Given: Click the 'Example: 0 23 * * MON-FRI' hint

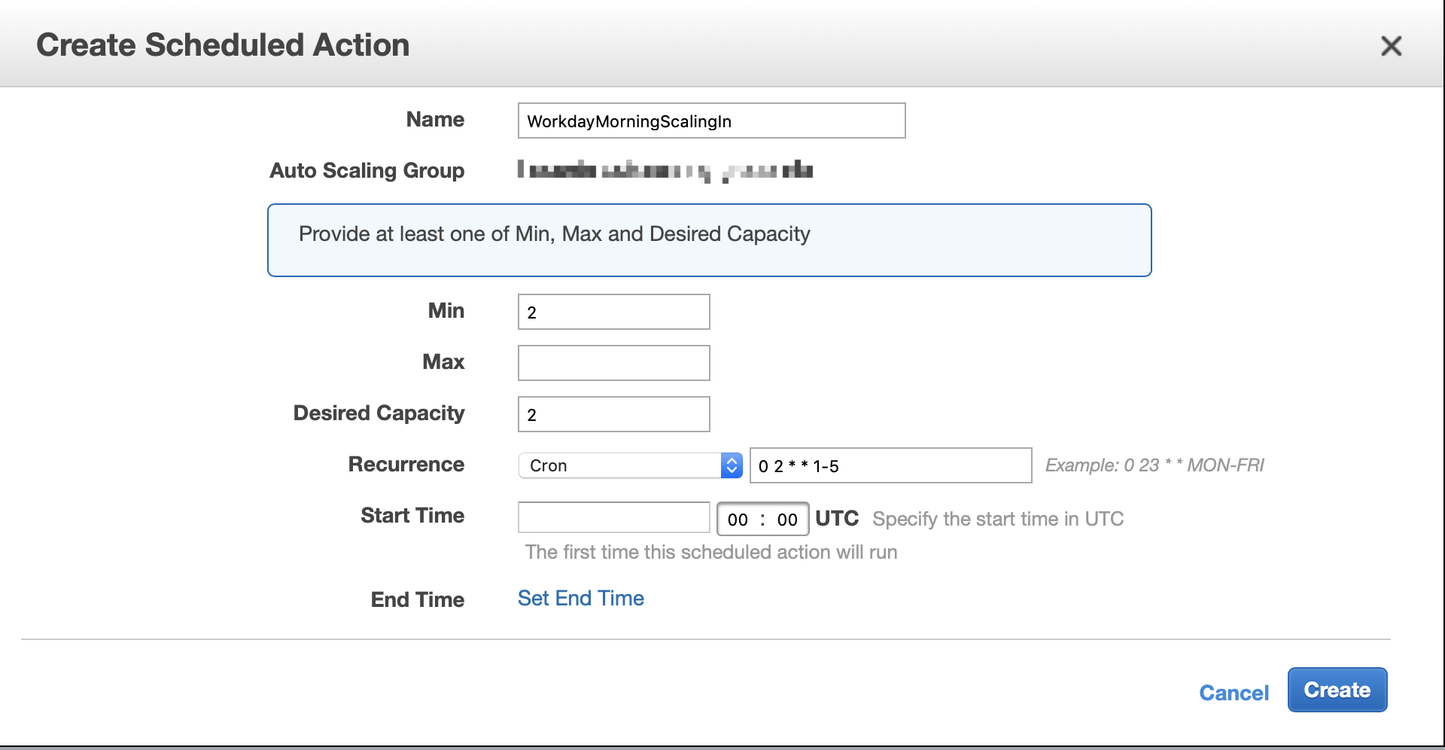Looking at the screenshot, I should pyautogui.click(x=1154, y=465).
